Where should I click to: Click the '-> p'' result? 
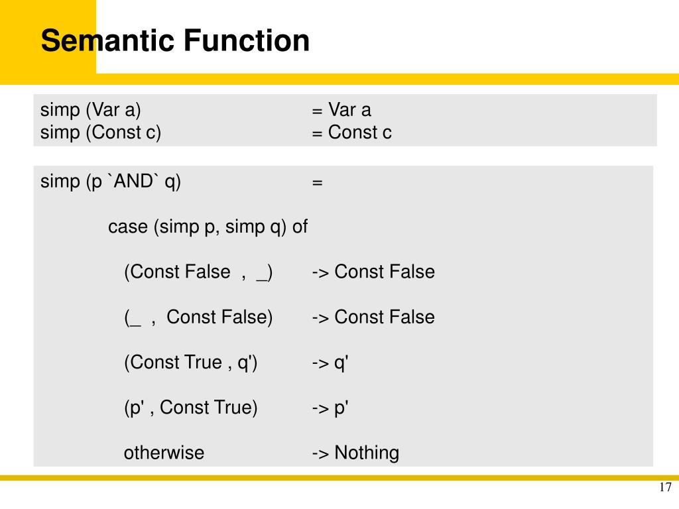coord(330,408)
